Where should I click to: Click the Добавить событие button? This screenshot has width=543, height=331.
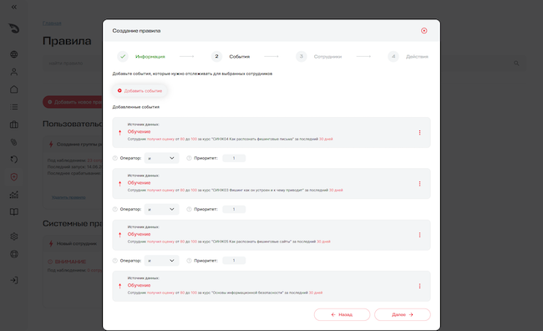click(140, 91)
